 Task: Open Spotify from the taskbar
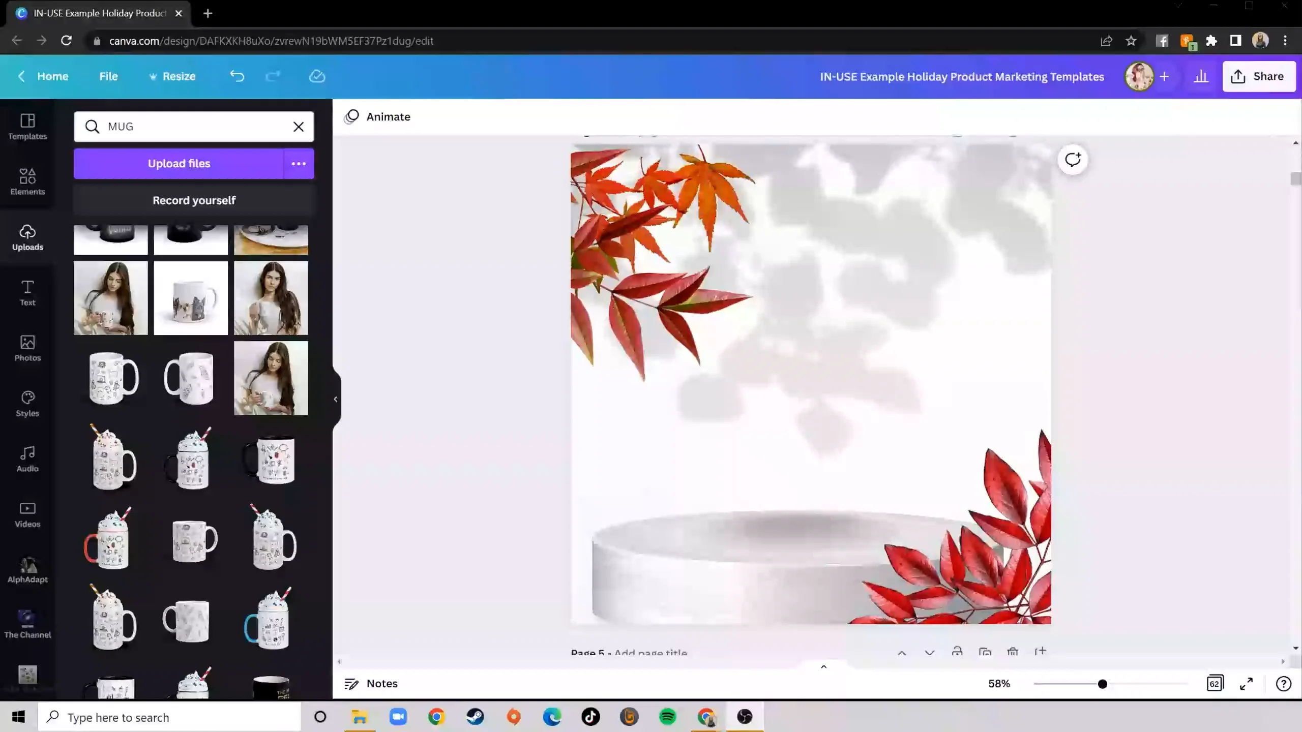pyautogui.click(x=667, y=717)
